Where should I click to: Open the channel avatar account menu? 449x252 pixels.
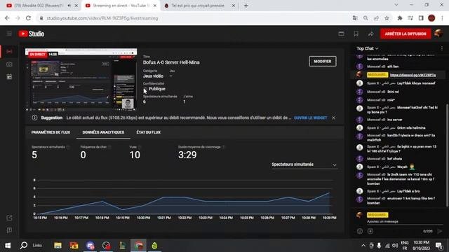point(438,34)
